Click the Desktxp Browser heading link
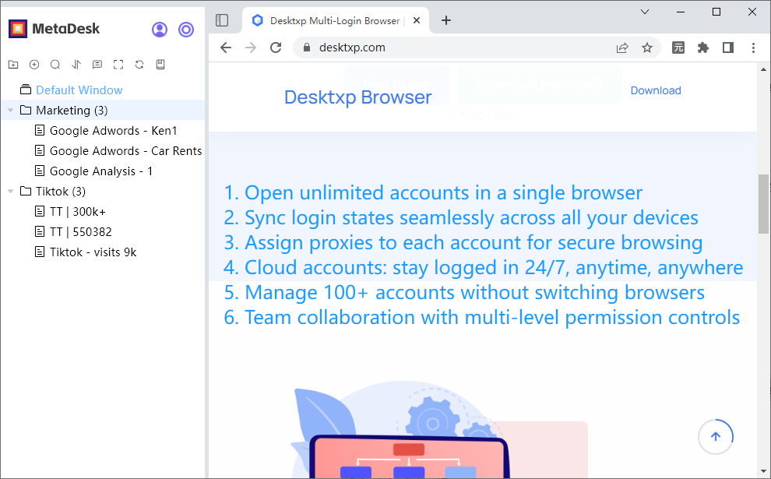This screenshot has width=771, height=479. coord(357,97)
